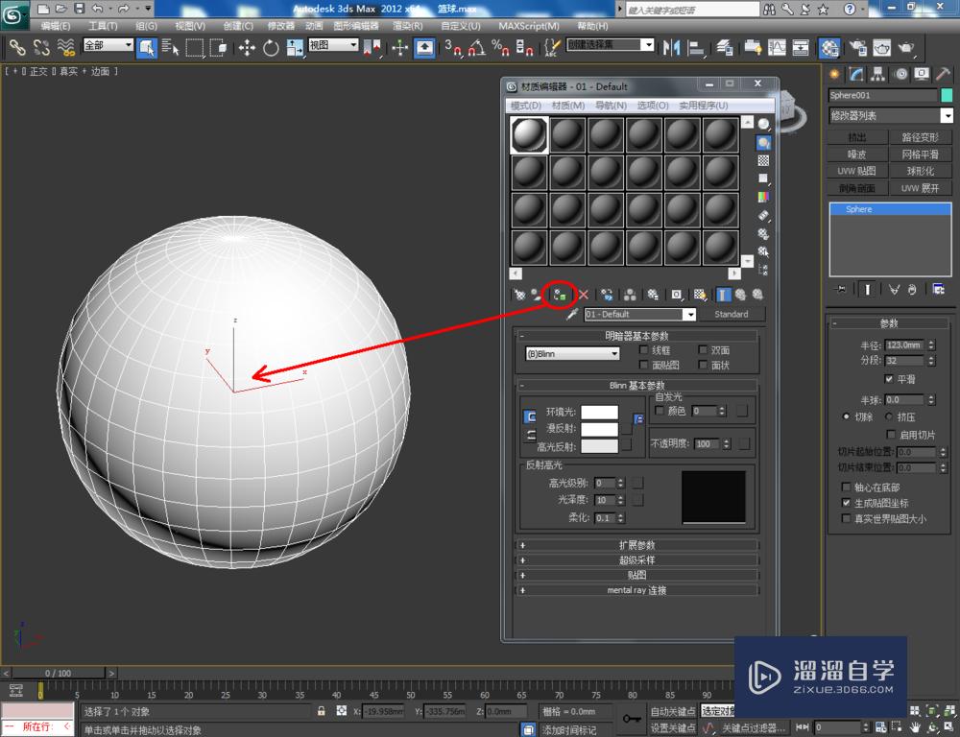
Task: Toggle the 平滑 checkbox off
Action: click(888, 380)
